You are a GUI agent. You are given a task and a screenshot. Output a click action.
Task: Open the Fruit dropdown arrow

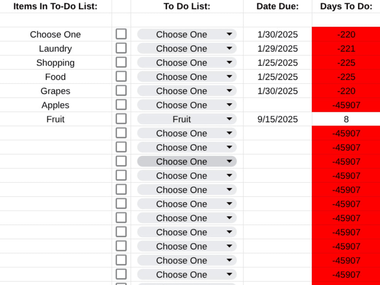click(x=229, y=119)
